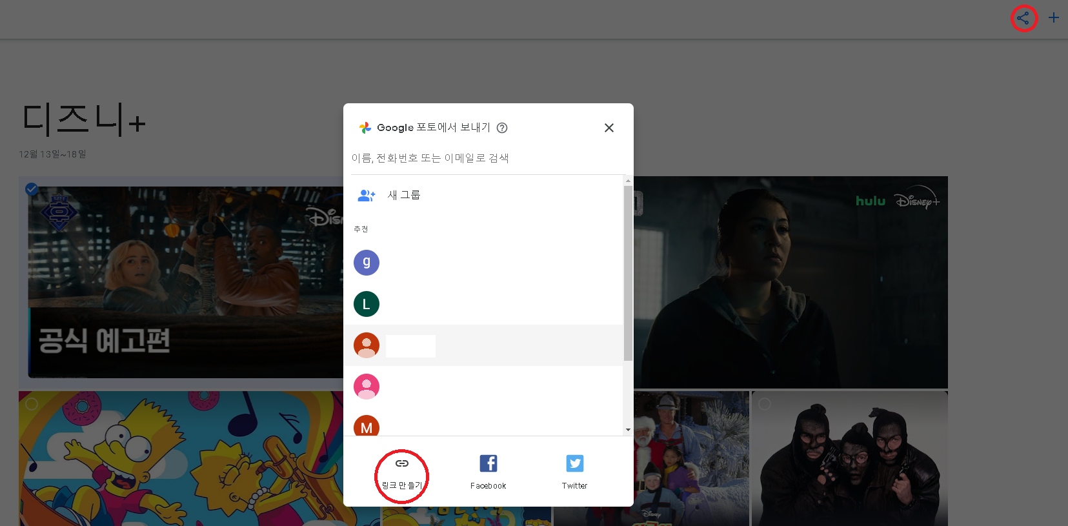This screenshot has height=526, width=1068.
Task: Click the plus add-to icon
Action: [x=1054, y=18]
